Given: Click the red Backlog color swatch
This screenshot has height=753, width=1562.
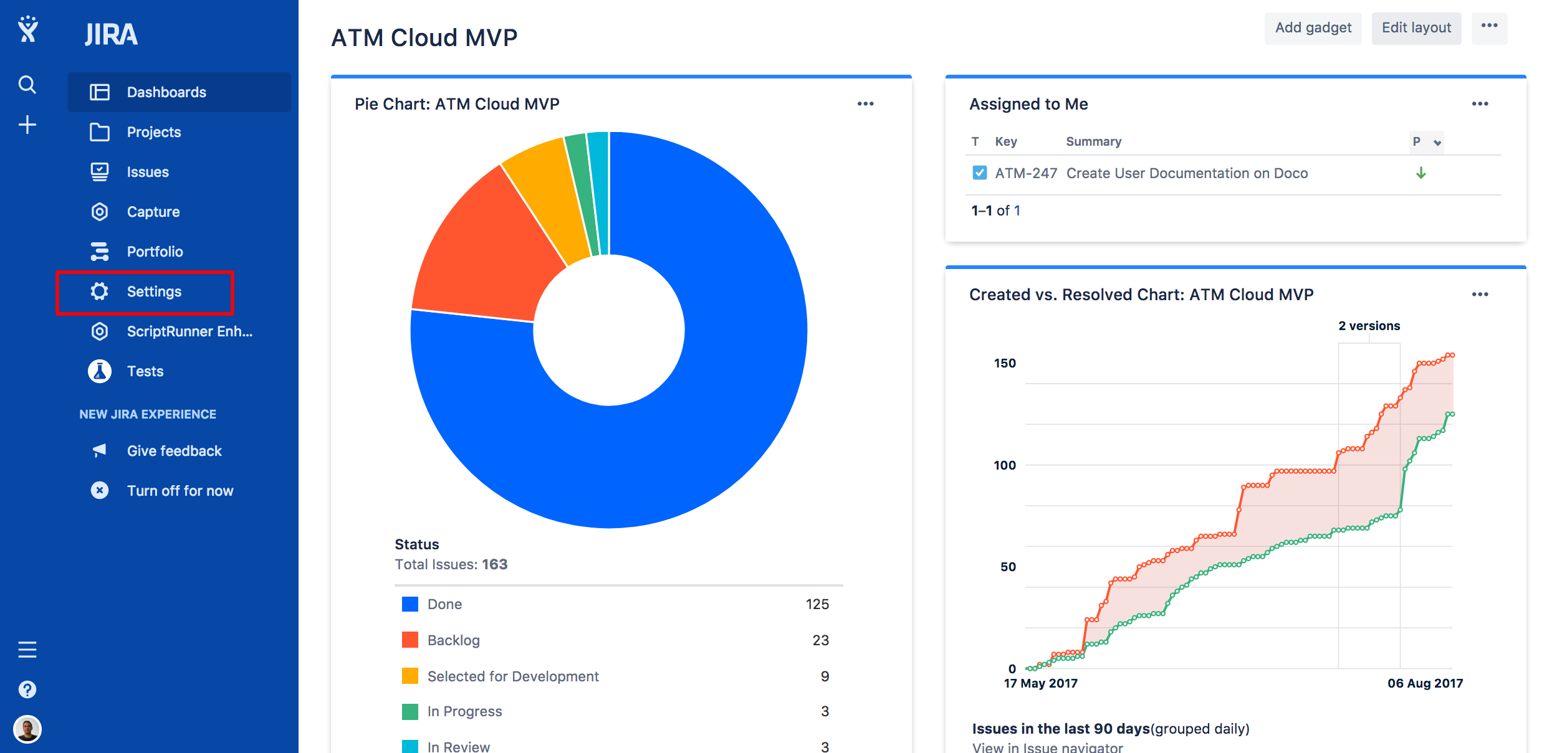Looking at the screenshot, I should [x=410, y=640].
